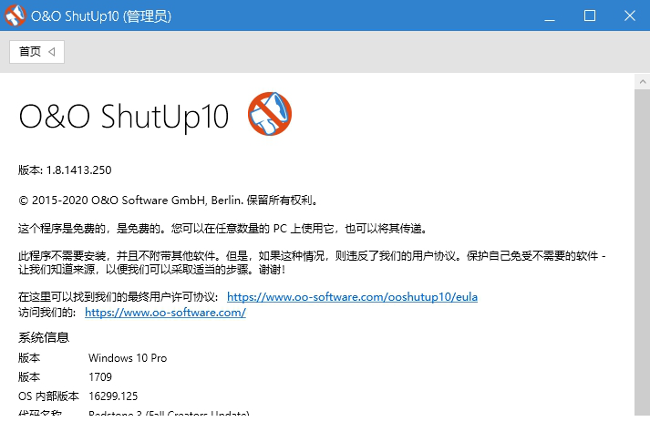Viewport: 650px width, 432px height.
Task: Click the Windows 10 Pro value
Action: (128, 358)
